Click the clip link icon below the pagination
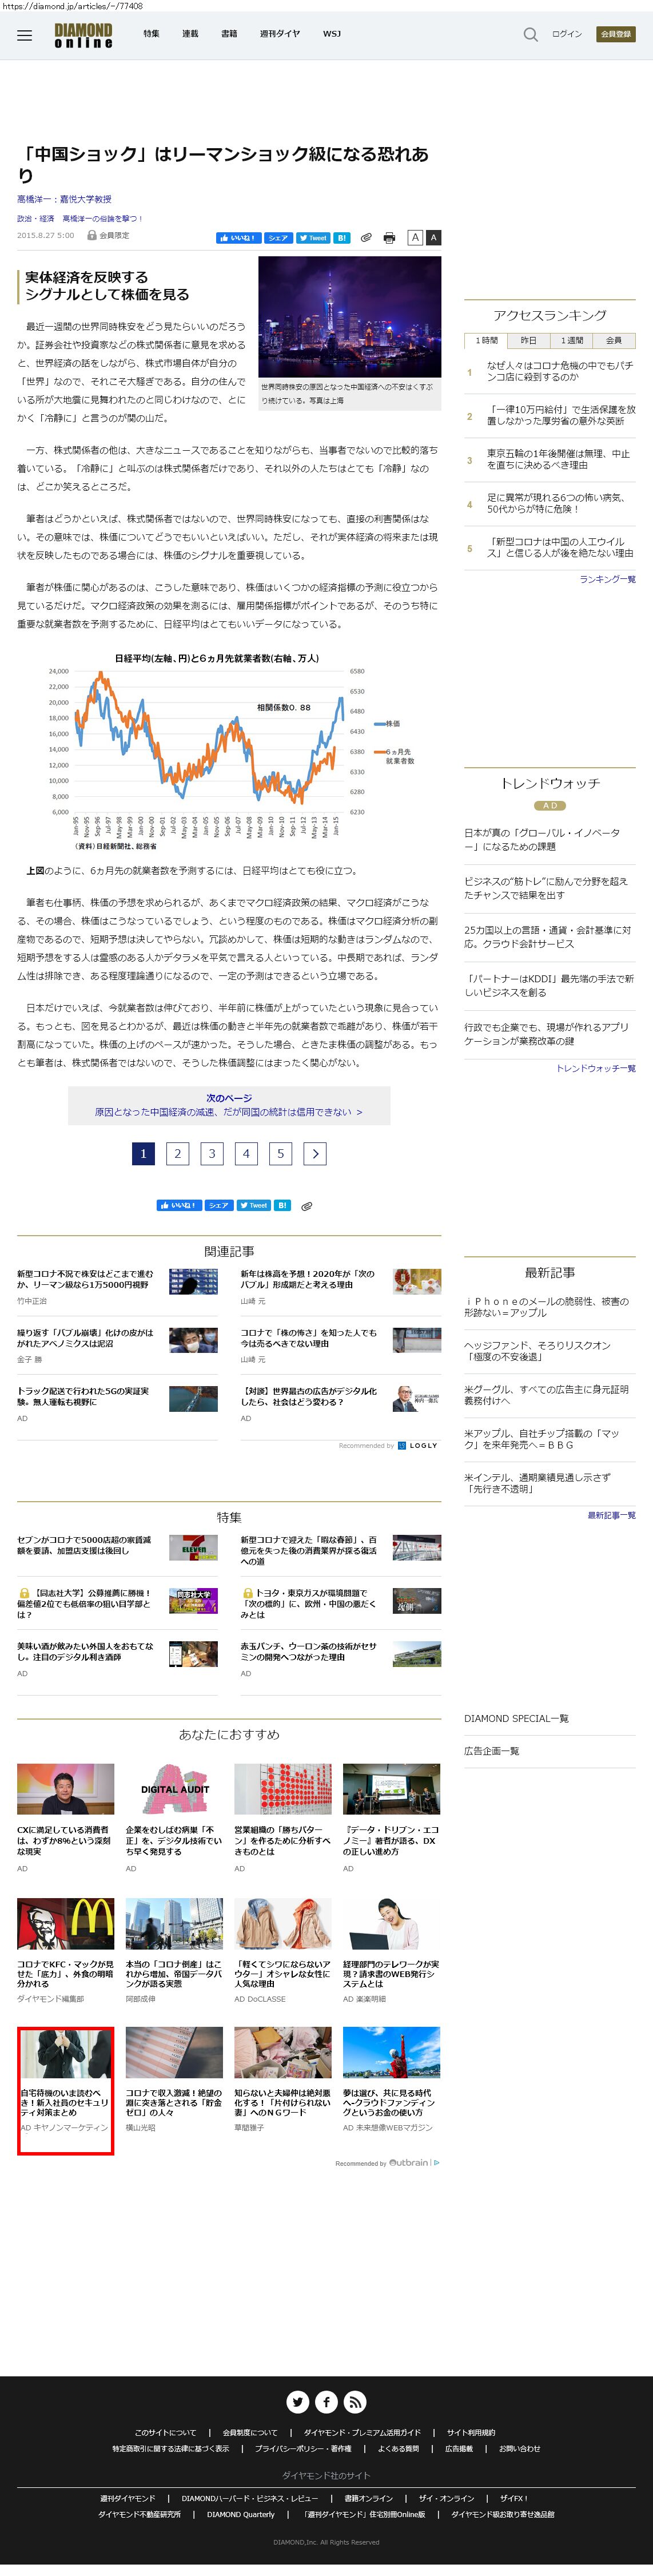 click(306, 1206)
